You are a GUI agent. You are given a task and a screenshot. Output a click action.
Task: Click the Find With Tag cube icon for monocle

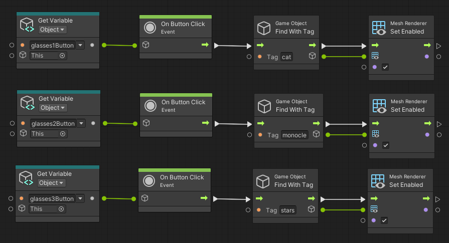[x=265, y=106]
